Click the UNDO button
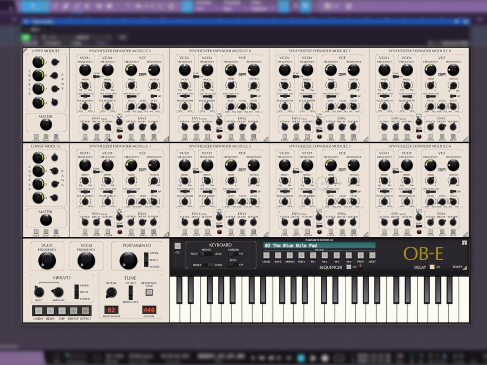 tap(38, 311)
